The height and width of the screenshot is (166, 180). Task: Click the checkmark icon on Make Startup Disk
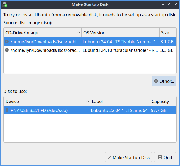coord(109,158)
